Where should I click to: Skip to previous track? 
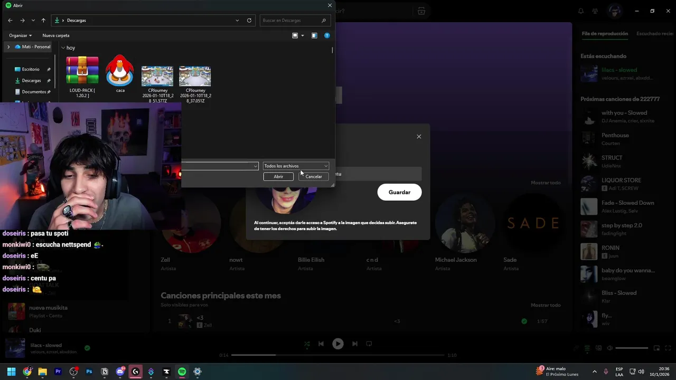(321, 344)
